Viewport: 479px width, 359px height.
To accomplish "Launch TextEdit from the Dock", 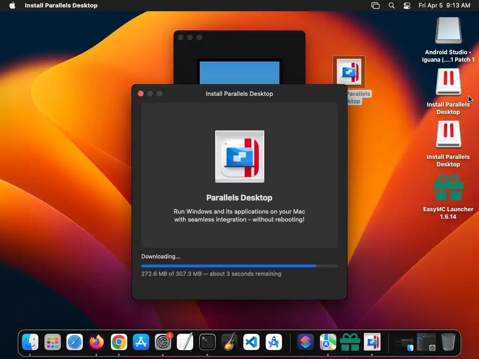I will 185,342.
